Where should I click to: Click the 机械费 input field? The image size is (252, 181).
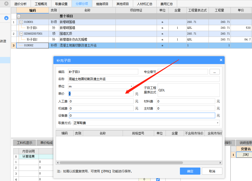[x=101, y=108]
